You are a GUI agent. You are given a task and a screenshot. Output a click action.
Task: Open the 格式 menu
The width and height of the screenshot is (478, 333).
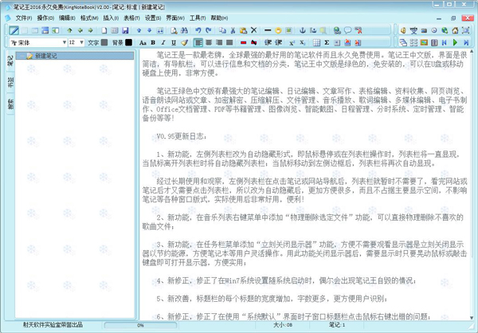[89, 18]
